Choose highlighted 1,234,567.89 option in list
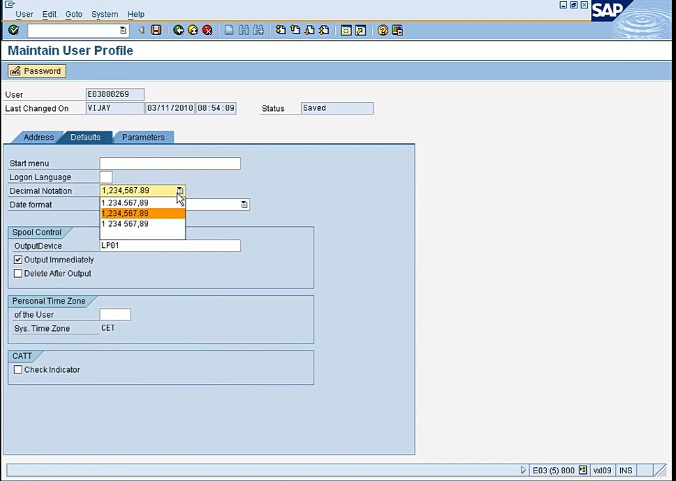The width and height of the screenshot is (676, 481). [142, 214]
